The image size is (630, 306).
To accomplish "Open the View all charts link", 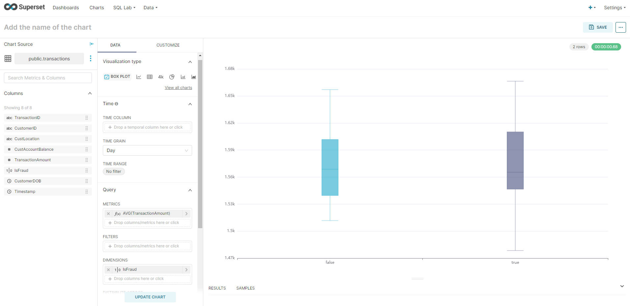I will coord(178,87).
